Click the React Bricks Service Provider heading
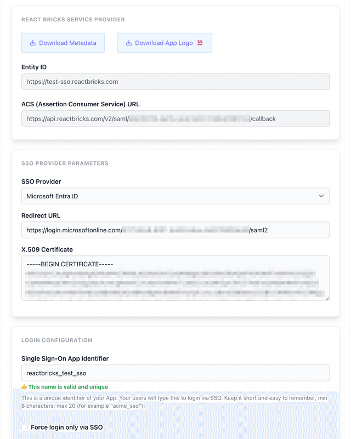Image resolution: width=351 pixels, height=439 pixels. point(73,19)
